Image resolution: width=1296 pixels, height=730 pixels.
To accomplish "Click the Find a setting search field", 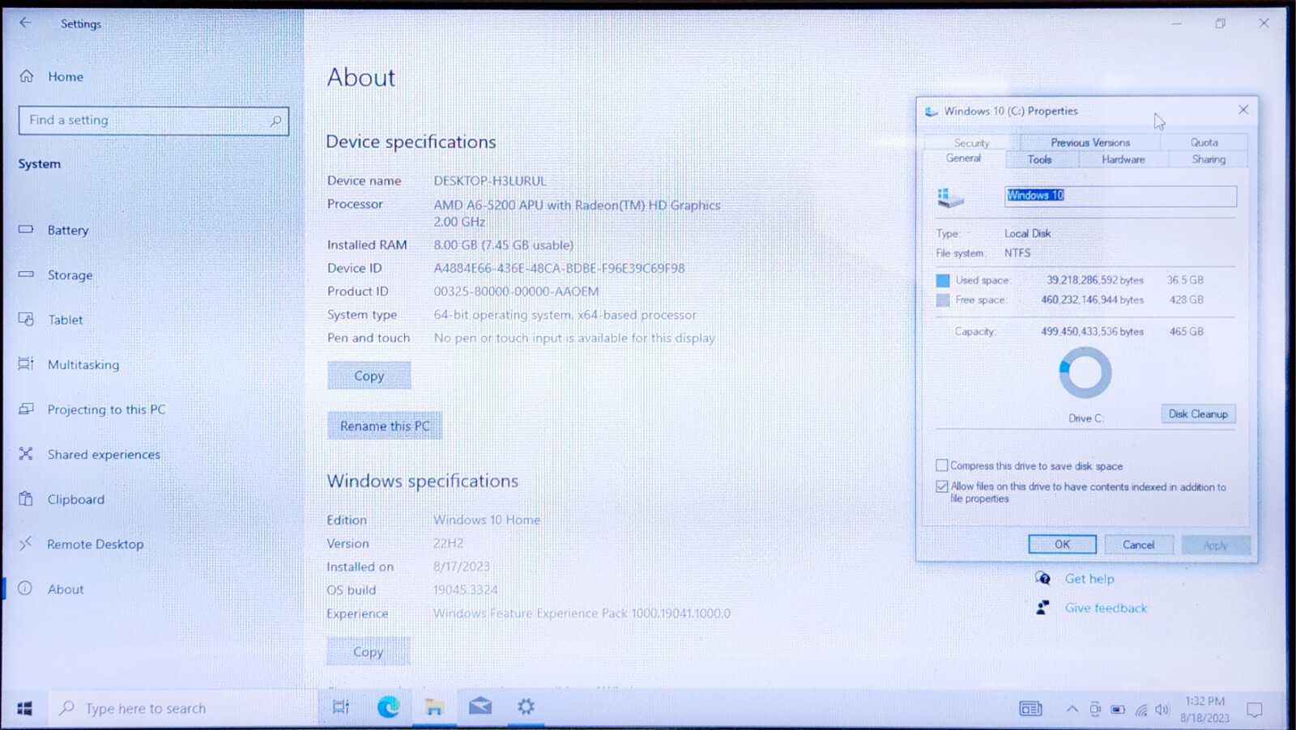I will pos(153,121).
